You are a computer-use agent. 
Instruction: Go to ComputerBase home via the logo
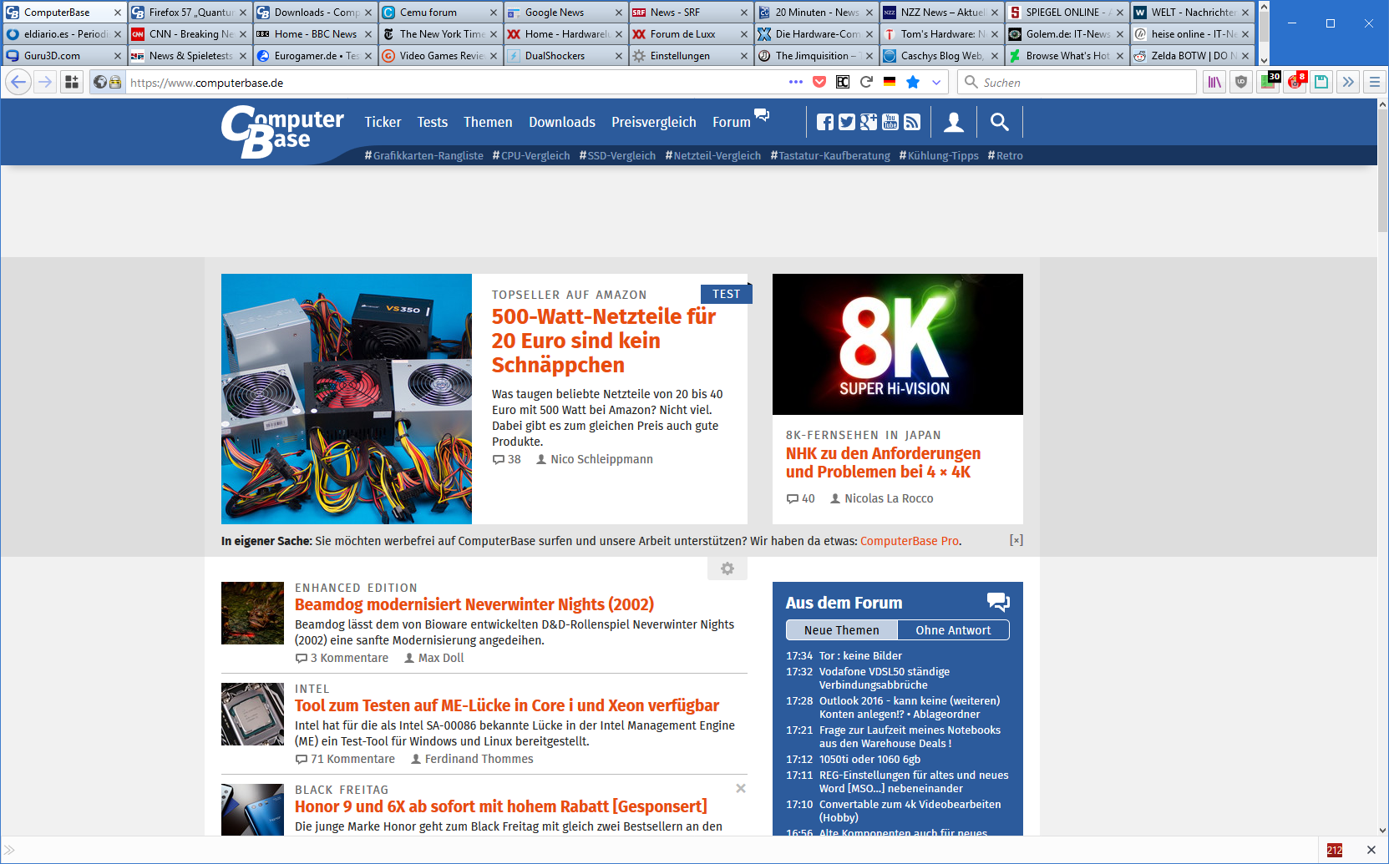tap(282, 131)
